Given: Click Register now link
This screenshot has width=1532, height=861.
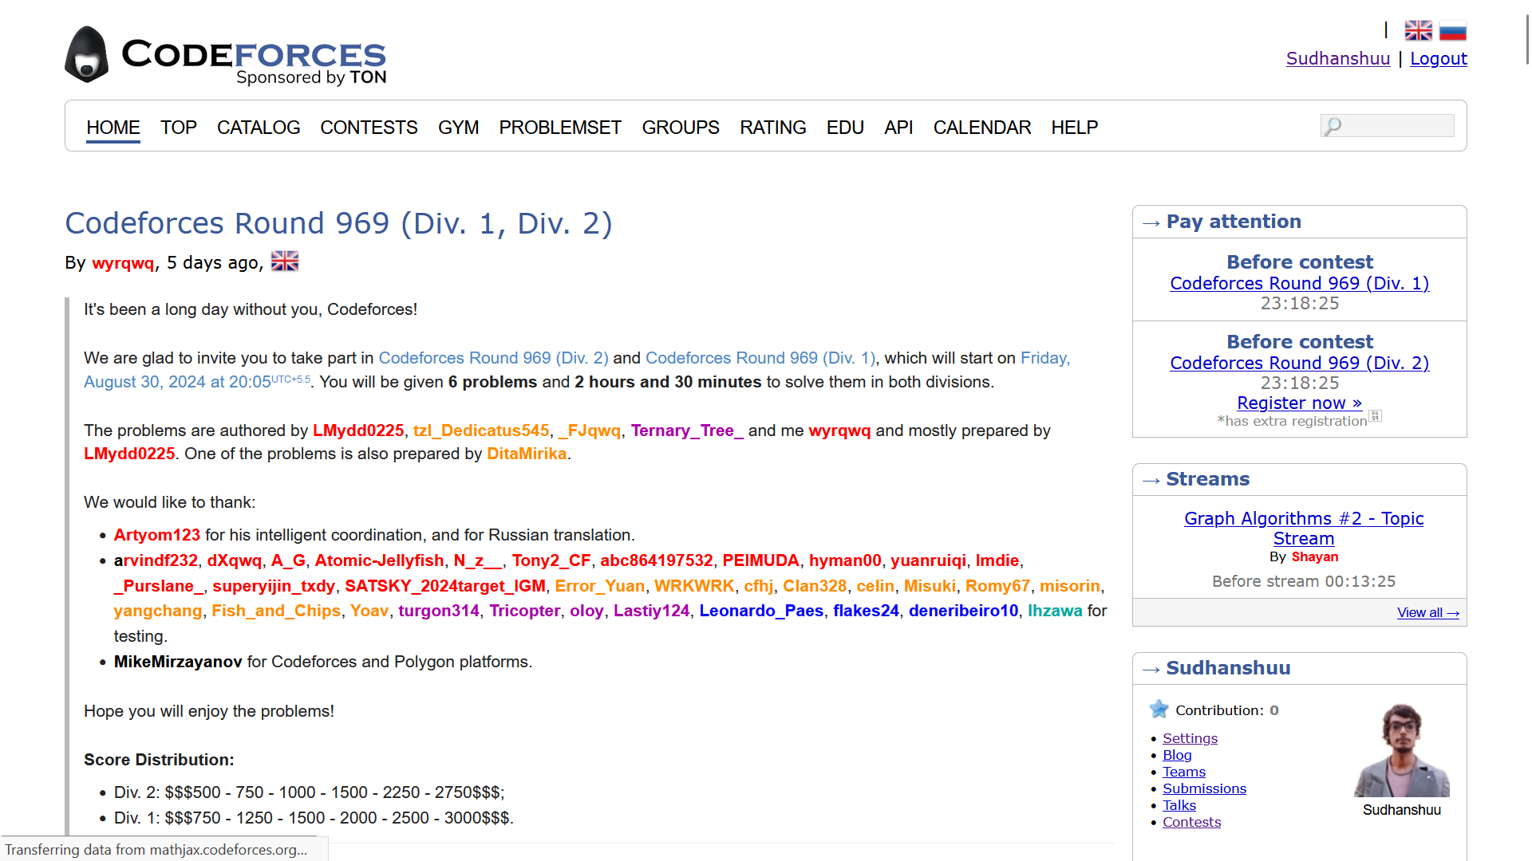Looking at the screenshot, I should coord(1299,403).
